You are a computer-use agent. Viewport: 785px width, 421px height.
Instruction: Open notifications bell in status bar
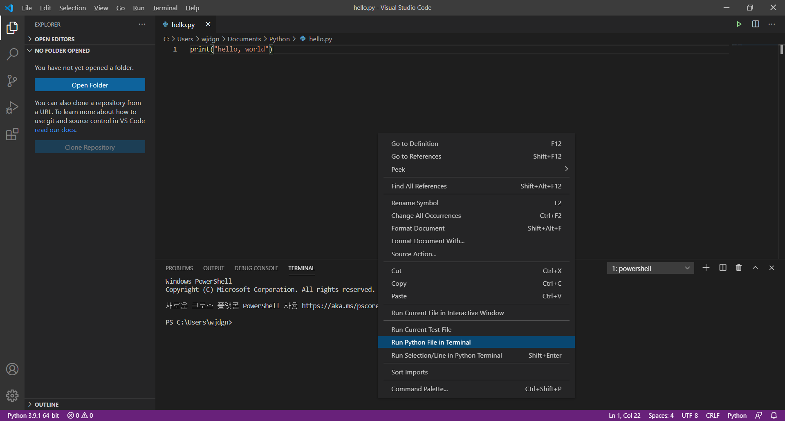774,415
